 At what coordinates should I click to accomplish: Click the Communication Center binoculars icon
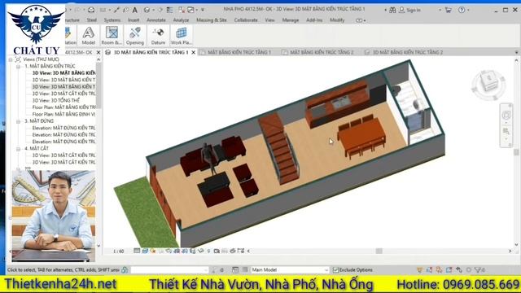[392, 10]
